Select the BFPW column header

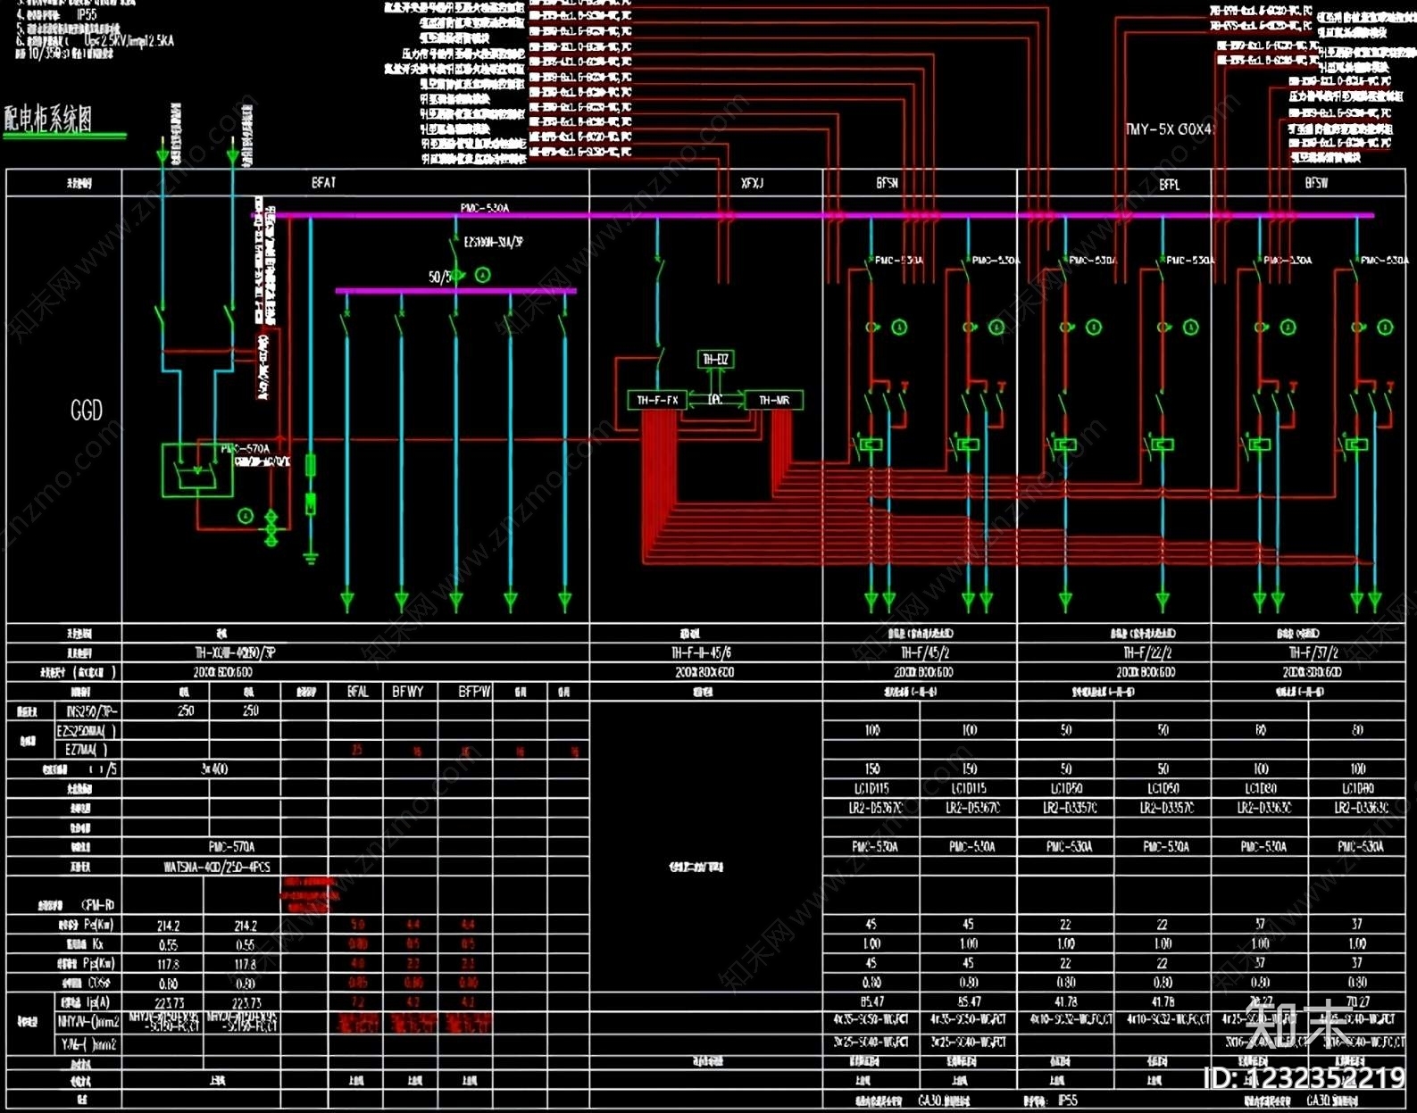point(474,692)
